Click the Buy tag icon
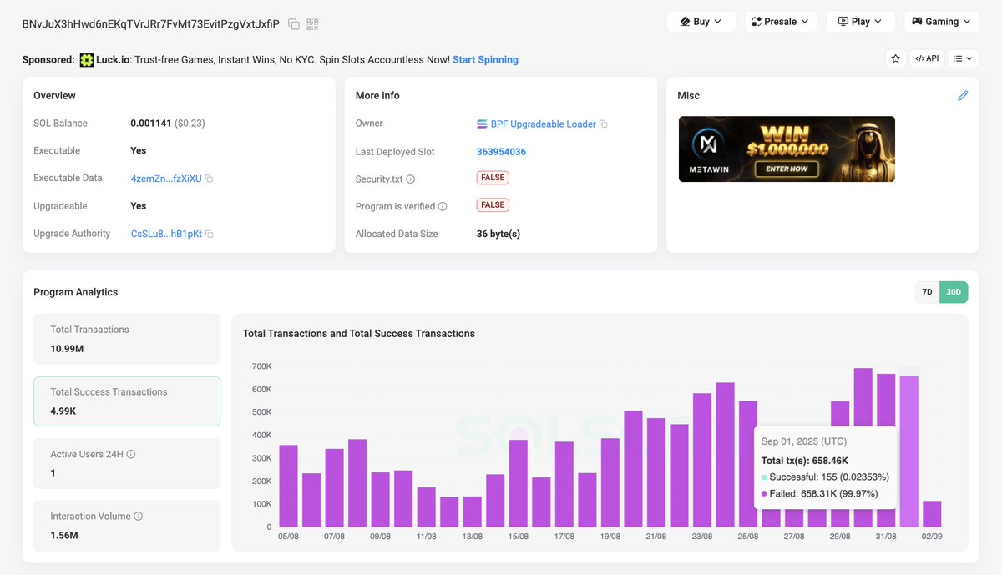 coord(686,22)
